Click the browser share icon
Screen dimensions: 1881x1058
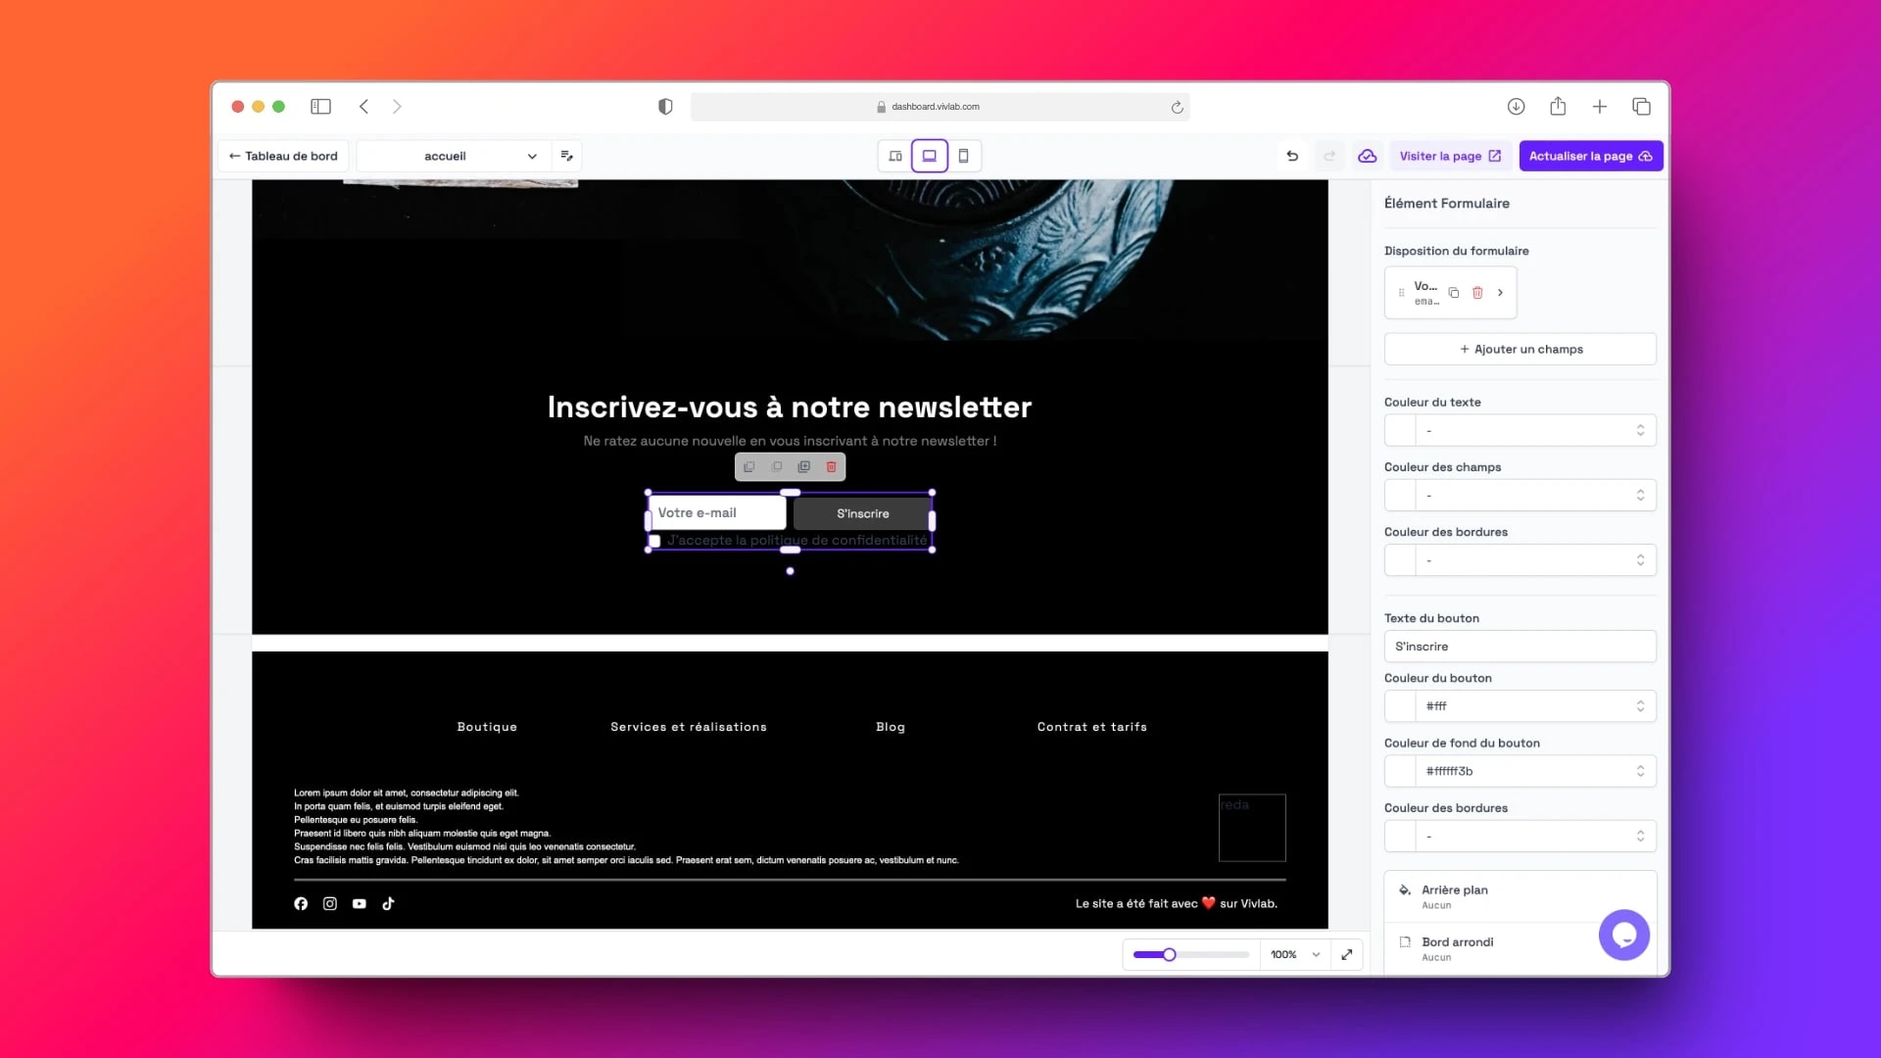click(x=1558, y=106)
